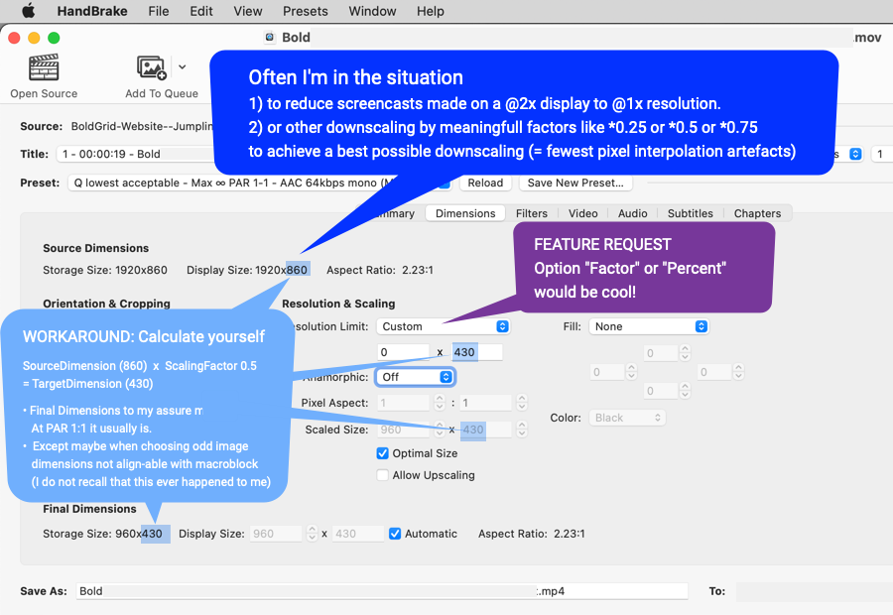Image resolution: width=893 pixels, height=615 pixels.
Task: Click the Add To Queue icon
Action: [152, 66]
